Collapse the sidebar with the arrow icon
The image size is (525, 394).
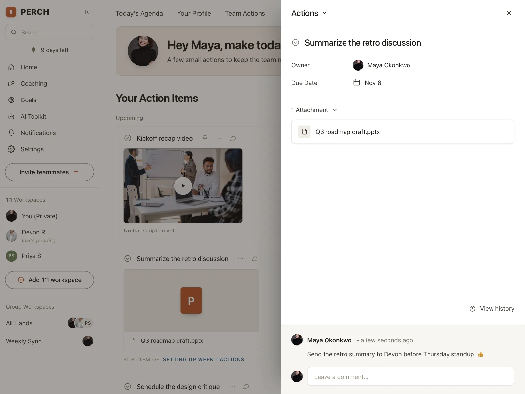coord(88,12)
